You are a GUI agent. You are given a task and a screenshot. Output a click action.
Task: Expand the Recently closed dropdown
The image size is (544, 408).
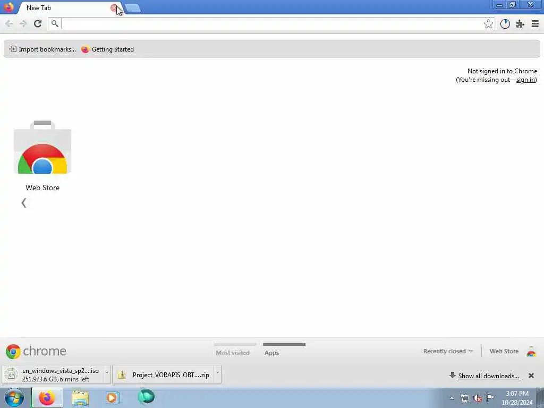click(448, 351)
